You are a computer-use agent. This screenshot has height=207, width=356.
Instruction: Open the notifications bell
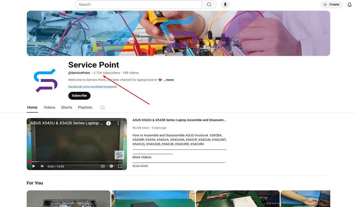tap(349, 5)
